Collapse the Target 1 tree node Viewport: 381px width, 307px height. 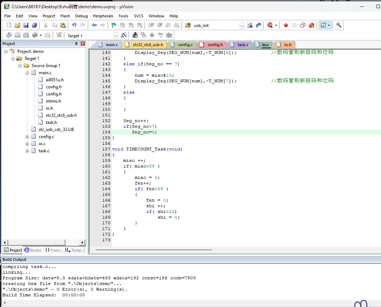[x=13, y=59]
